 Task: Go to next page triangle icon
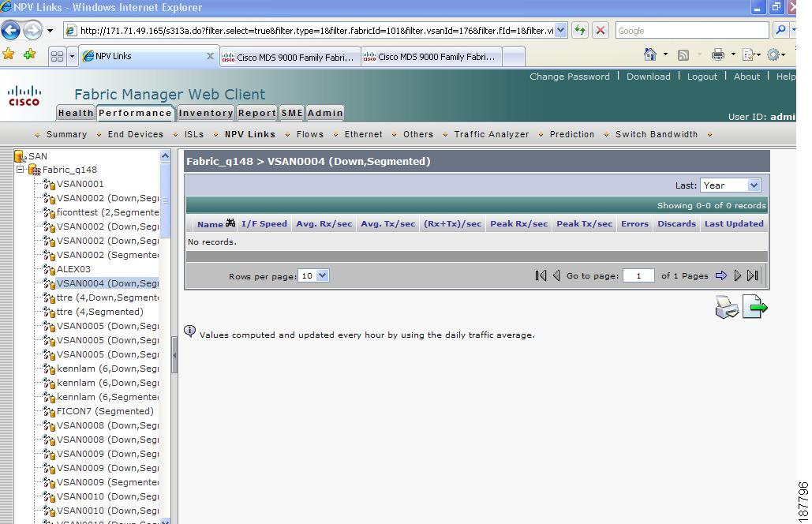tap(737, 275)
